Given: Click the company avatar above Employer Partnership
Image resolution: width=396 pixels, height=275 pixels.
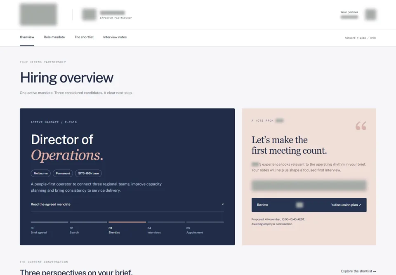Looking at the screenshot, I should pyautogui.click(x=89, y=14).
